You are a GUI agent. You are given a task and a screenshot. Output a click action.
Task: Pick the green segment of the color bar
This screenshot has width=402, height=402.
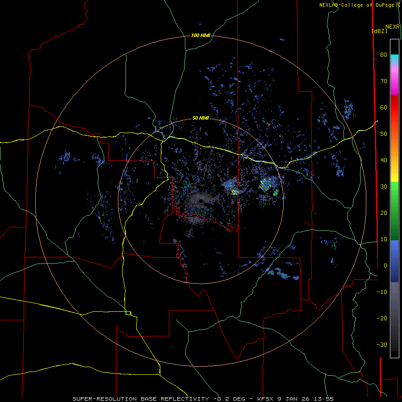394,211
